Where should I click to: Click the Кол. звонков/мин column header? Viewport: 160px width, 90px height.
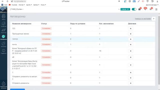tap(106, 24)
